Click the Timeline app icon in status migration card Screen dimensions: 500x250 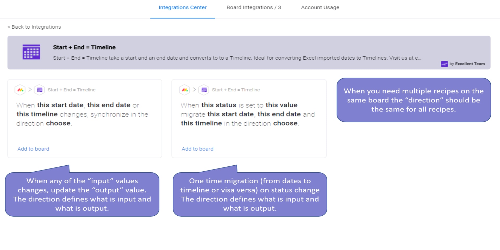[x=204, y=90]
